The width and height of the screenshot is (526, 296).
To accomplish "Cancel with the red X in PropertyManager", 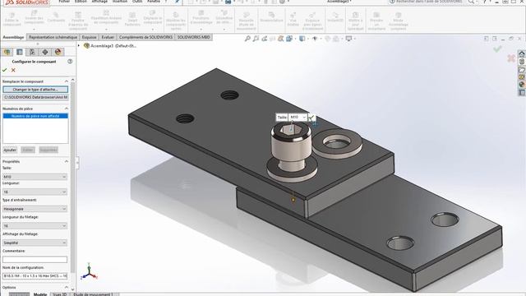I will coord(13,70).
